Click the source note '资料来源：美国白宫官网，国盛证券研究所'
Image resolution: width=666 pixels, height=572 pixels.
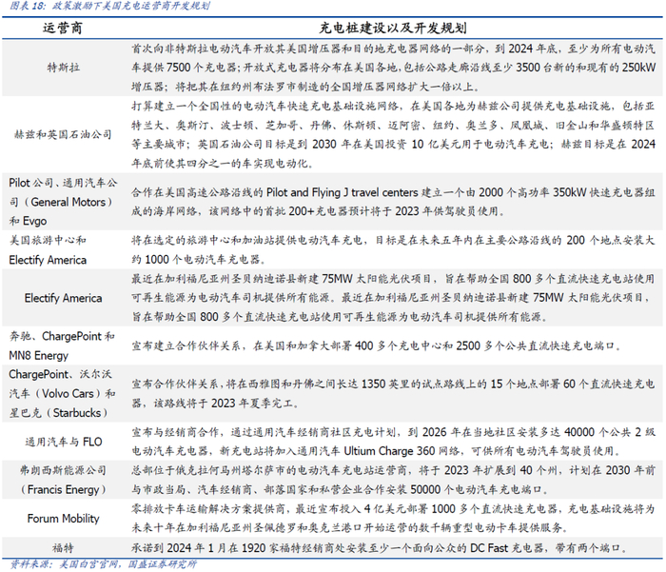(x=103, y=564)
